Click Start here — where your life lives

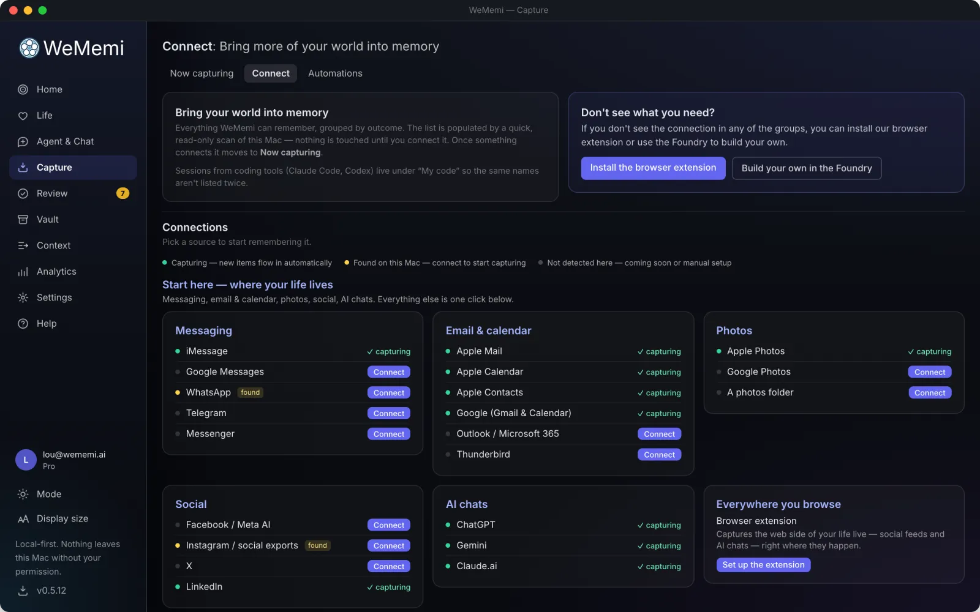point(247,285)
